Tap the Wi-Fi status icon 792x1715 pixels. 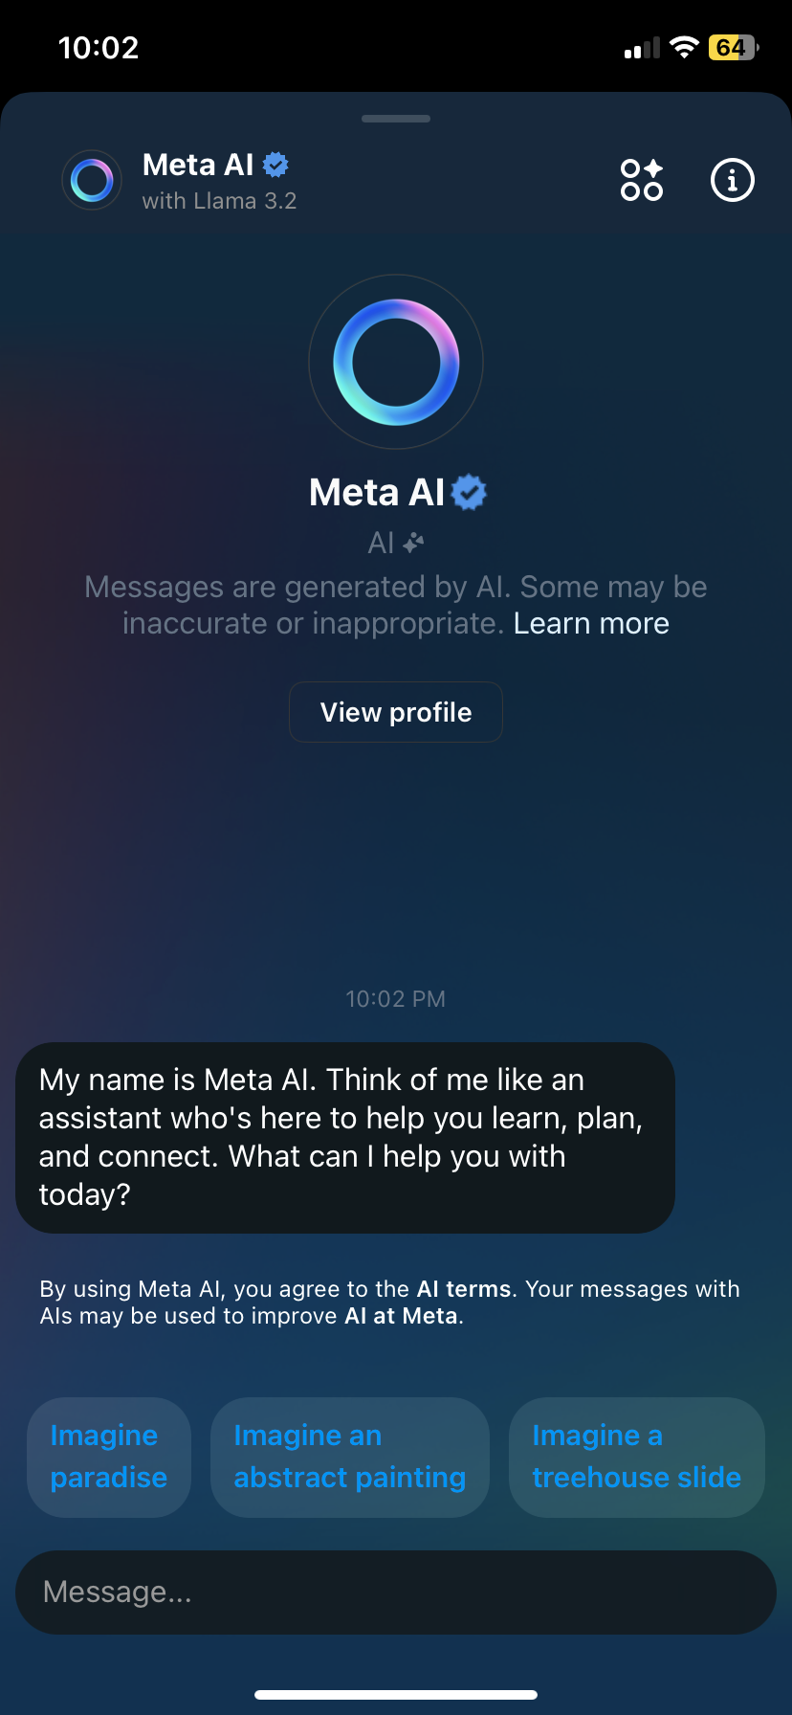(x=684, y=48)
